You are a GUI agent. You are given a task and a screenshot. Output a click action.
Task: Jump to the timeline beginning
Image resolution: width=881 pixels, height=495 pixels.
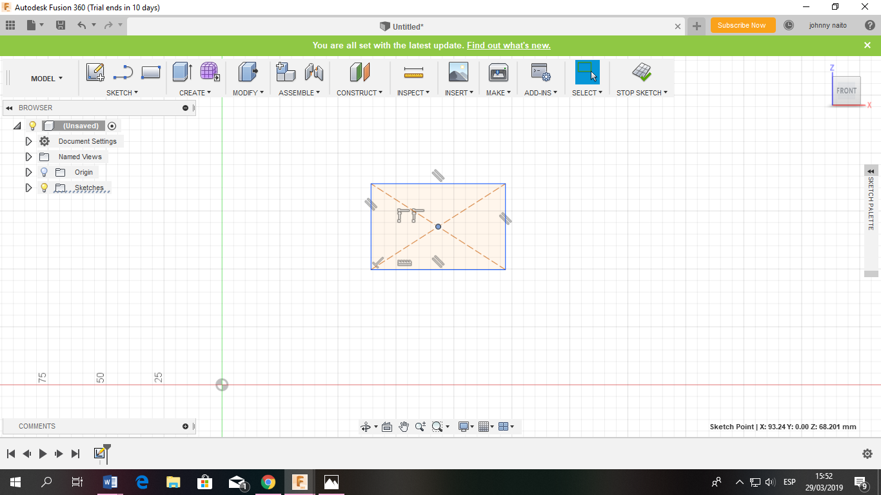point(11,454)
